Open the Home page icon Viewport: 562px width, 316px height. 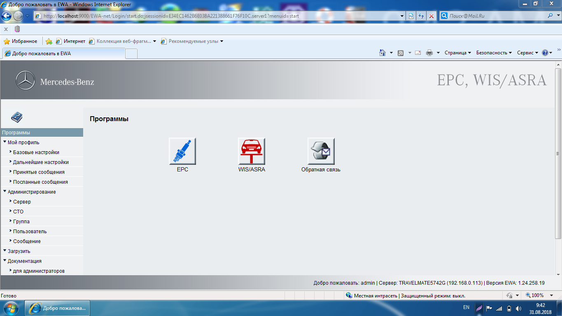(382, 53)
